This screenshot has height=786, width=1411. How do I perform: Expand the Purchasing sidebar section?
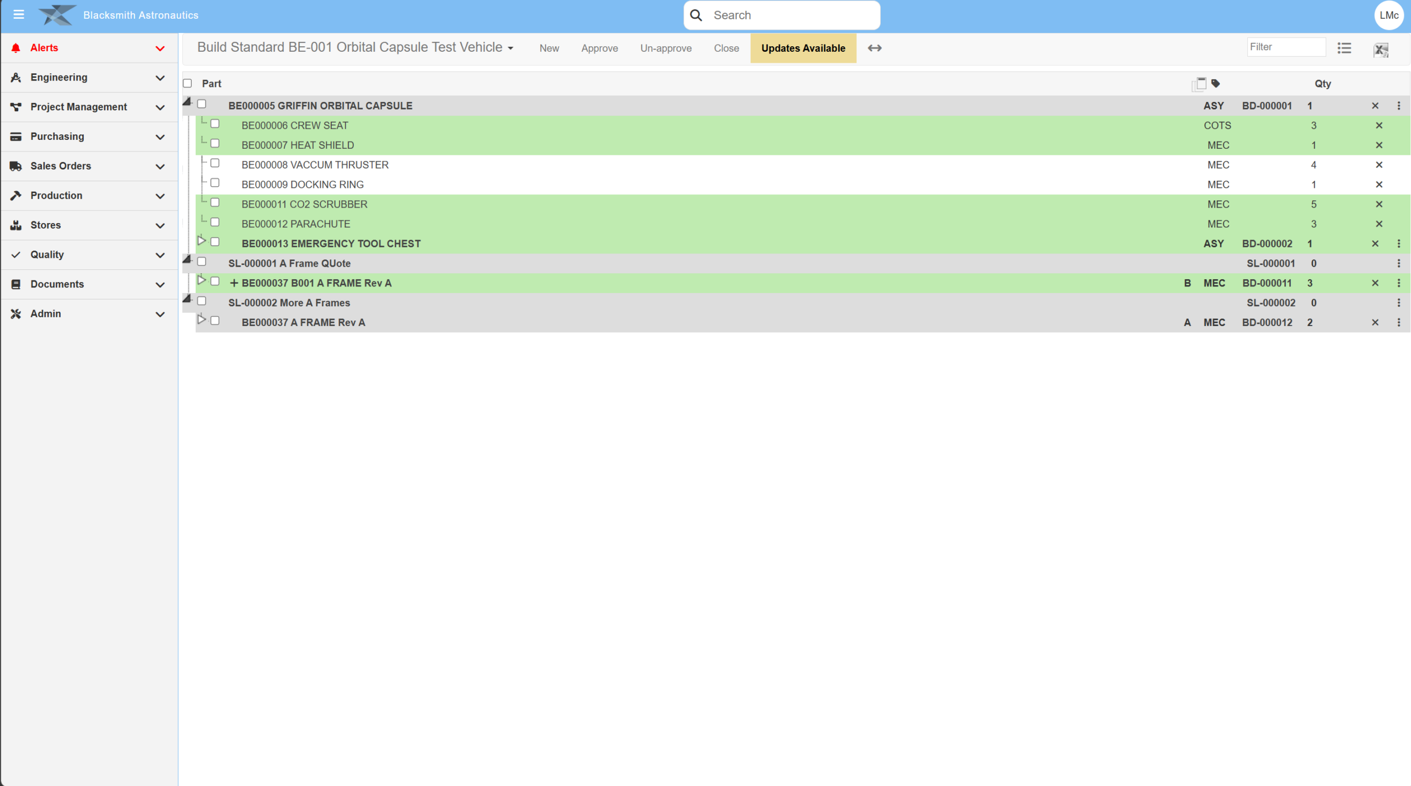coord(89,137)
